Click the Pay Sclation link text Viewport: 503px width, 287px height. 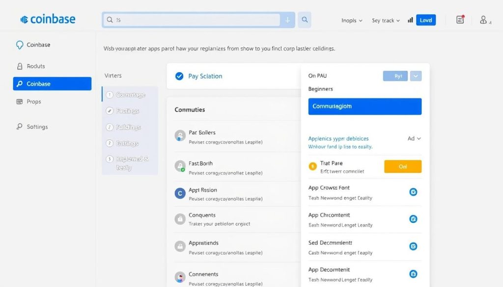pos(205,76)
